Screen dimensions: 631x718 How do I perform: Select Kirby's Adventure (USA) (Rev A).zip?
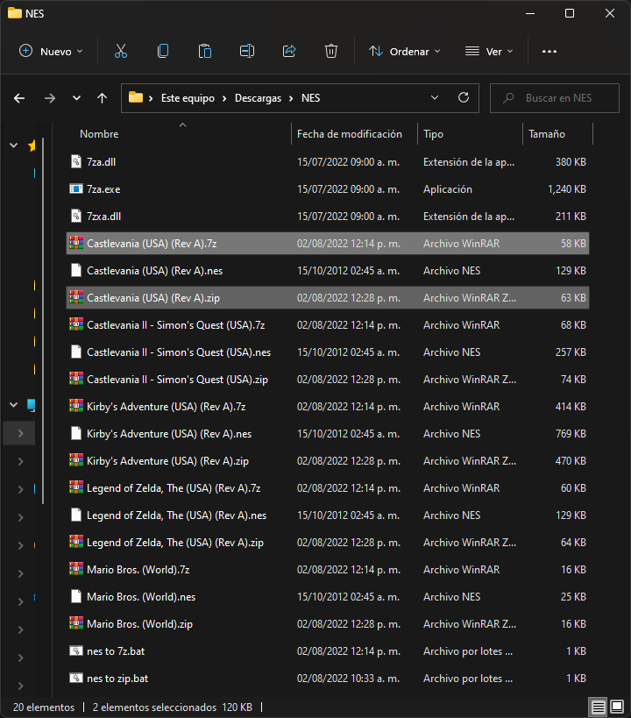pos(328,460)
